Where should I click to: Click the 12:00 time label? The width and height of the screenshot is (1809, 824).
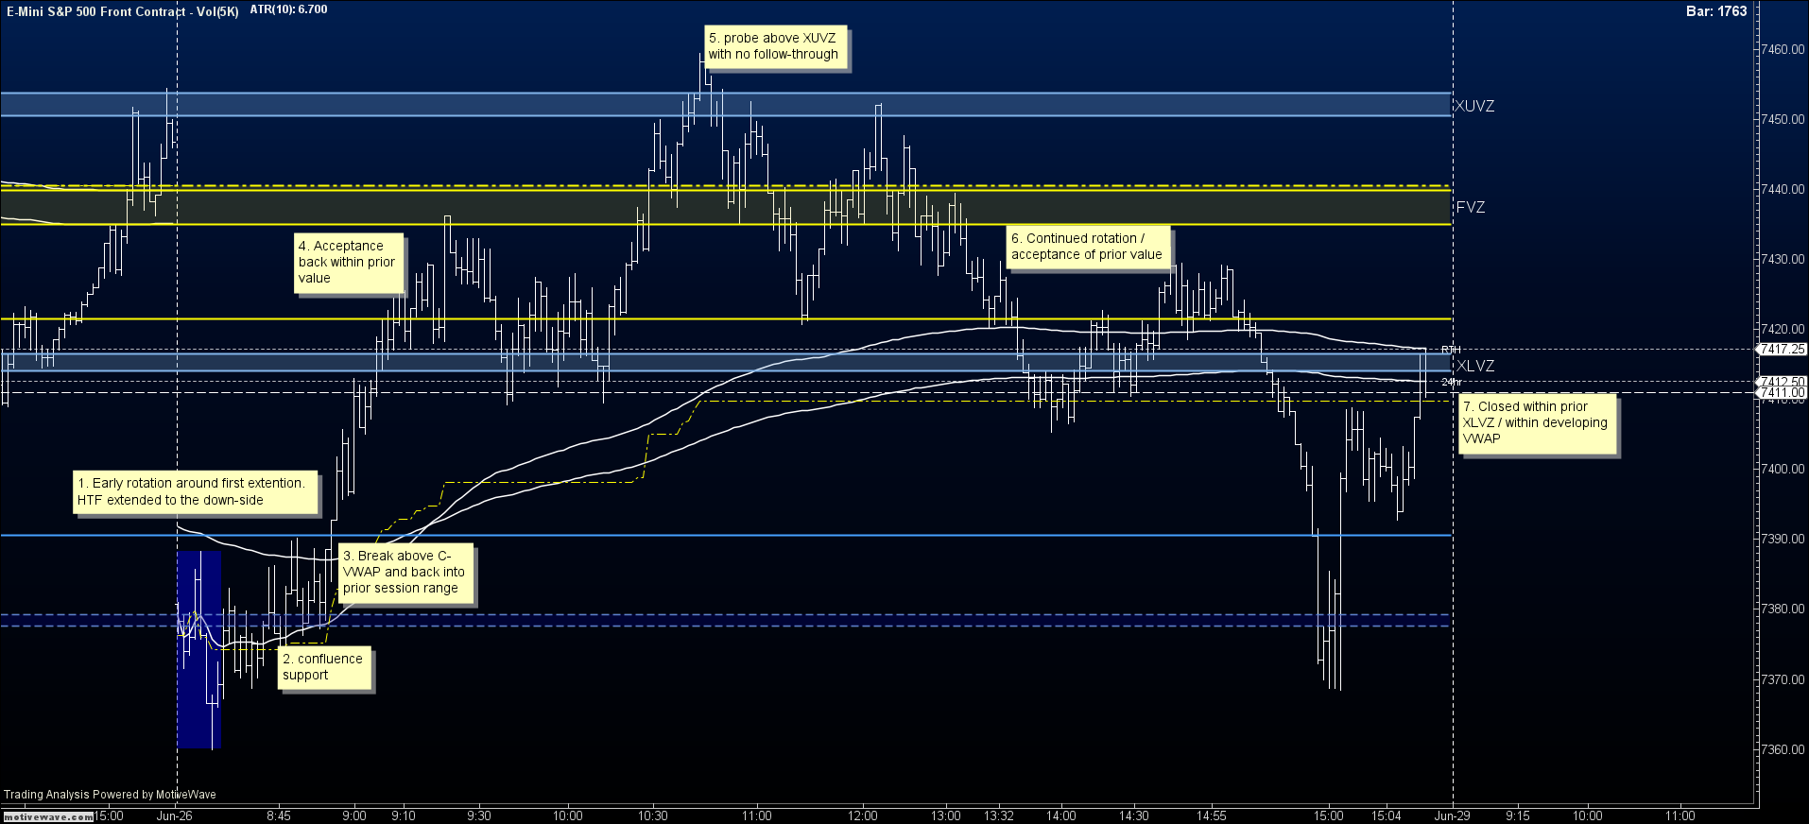click(863, 815)
